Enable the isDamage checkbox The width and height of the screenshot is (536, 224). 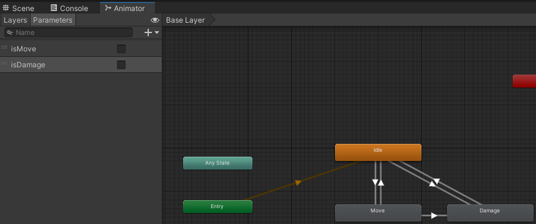121,64
